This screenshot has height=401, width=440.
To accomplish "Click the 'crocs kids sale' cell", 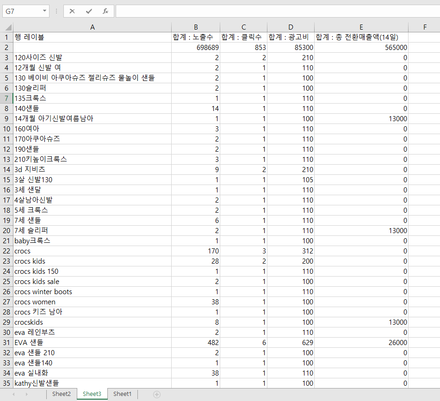I will pos(93,282).
